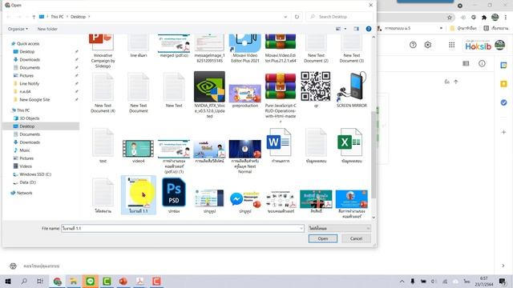Open the change view options dropdown

[x=345, y=29]
